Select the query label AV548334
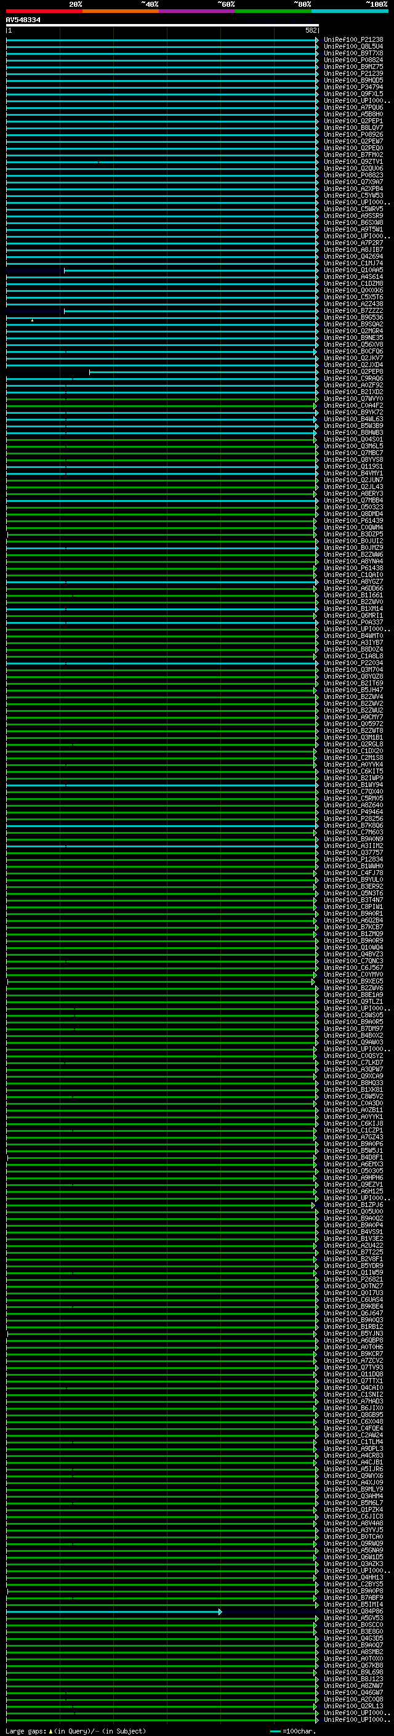The image size is (394, 1736). click(23, 20)
